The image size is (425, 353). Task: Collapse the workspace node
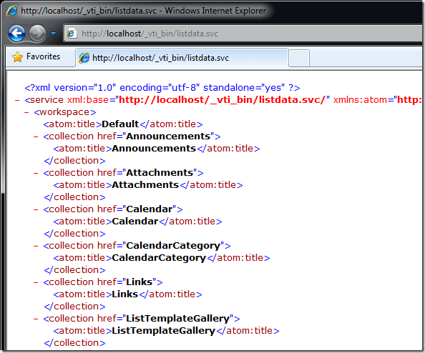[26, 112]
